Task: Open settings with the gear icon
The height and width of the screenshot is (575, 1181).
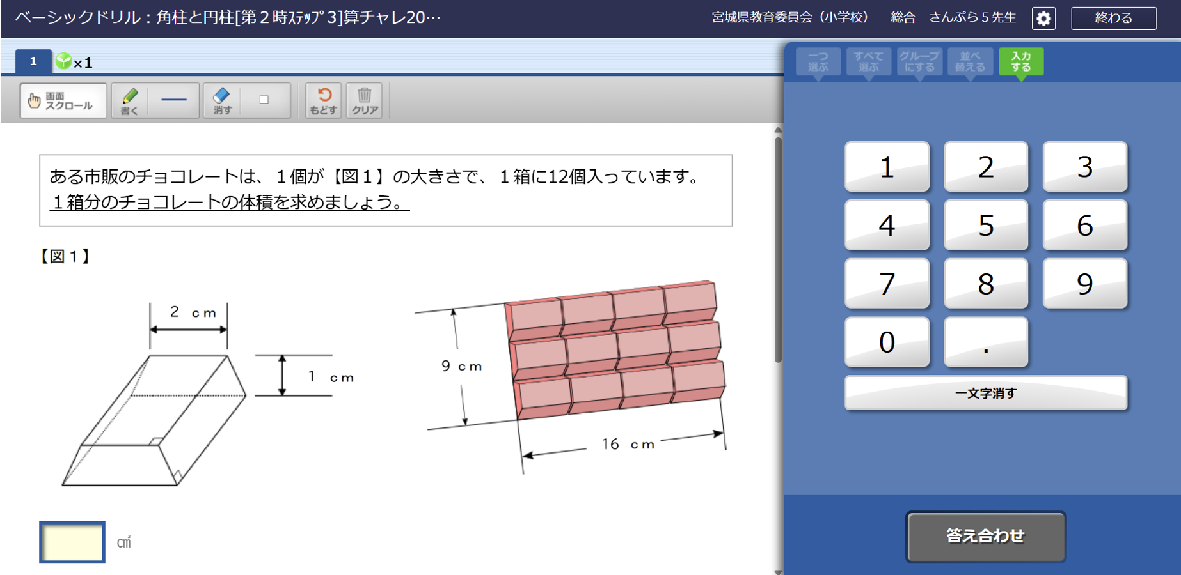Action: tap(1043, 19)
